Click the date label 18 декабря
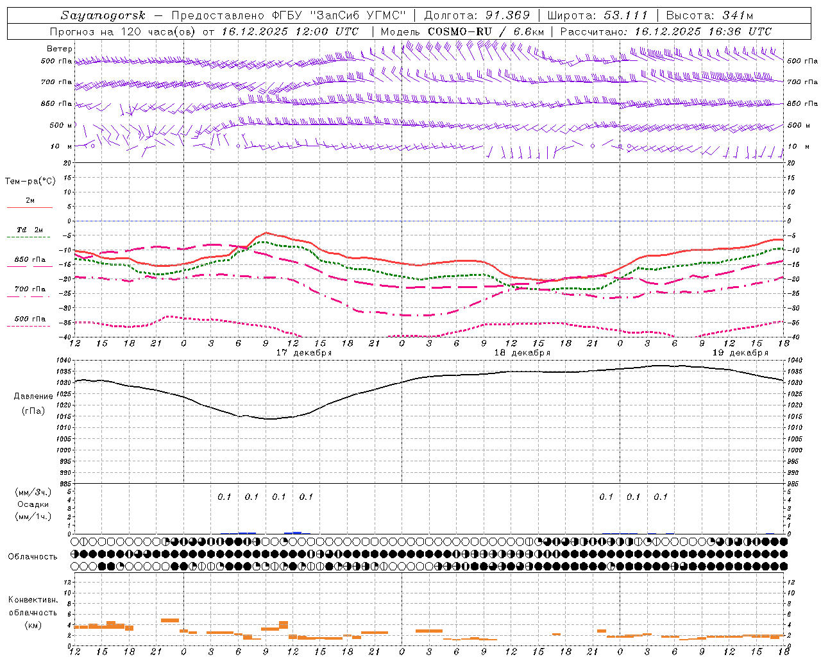The height and width of the screenshot is (657, 821). (521, 353)
